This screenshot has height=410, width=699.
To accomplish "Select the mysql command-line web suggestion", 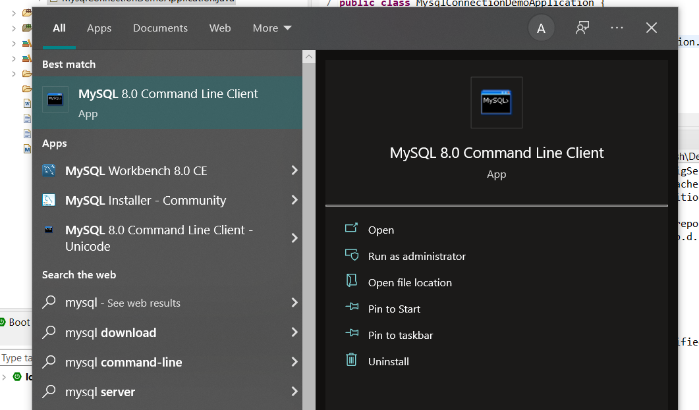I will 167,363.
